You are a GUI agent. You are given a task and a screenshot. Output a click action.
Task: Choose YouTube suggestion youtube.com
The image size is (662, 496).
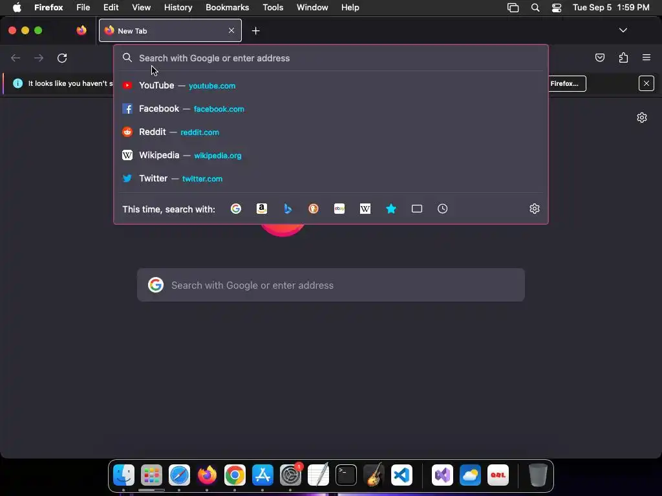[x=331, y=86]
